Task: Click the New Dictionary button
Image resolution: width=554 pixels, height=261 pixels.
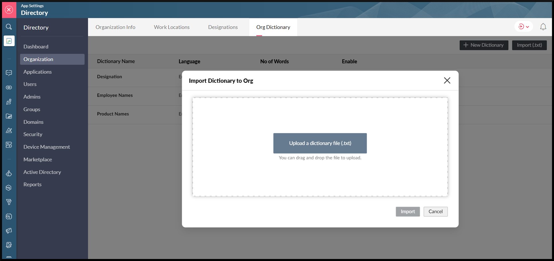Action: click(x=484, y=45)
